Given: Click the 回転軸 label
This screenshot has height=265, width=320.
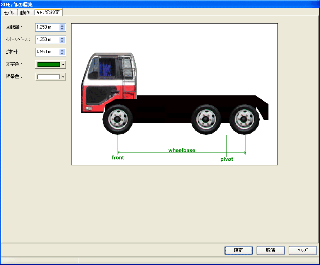Looking at the screenshot, I should [14, 27].
